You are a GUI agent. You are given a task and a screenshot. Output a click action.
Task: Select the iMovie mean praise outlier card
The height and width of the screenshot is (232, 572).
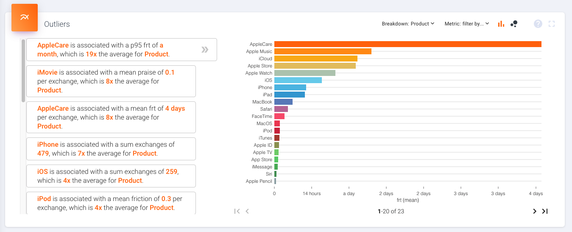[x=111, y=81]
